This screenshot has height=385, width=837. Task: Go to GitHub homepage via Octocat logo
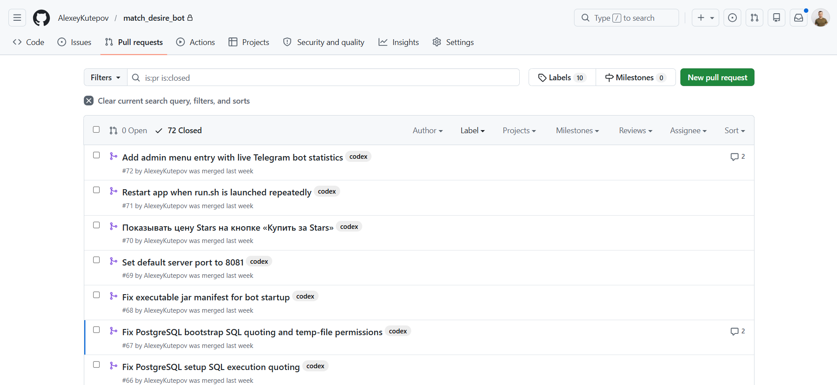click(x=41, y=18)
